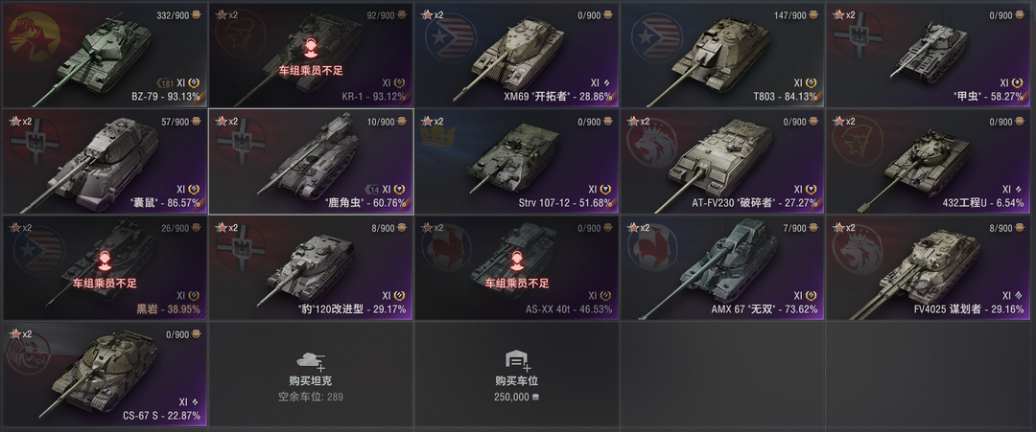Select the FV4025 谋划者 tank card
This screenshot has height=432, width=1036.
pos(929,268)
